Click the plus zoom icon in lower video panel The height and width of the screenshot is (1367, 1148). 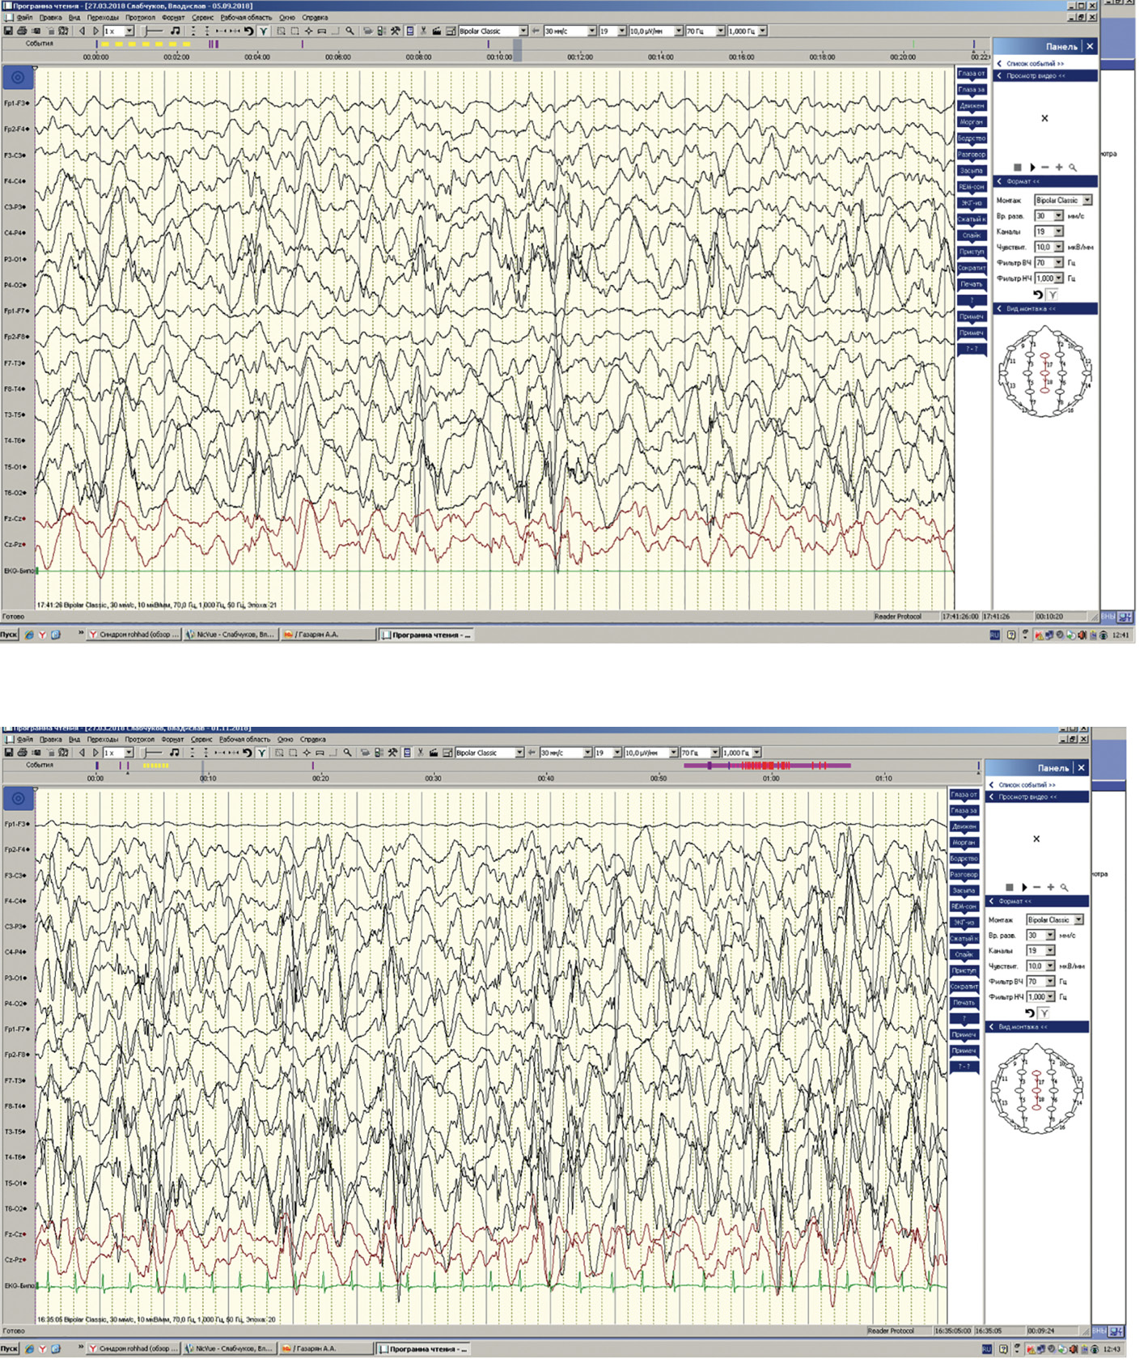[x=1050, y=887]
